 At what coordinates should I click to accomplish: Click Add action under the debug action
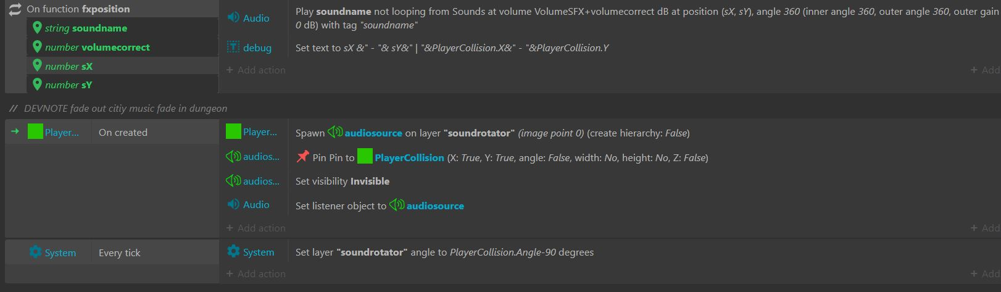tap(255, 70)
